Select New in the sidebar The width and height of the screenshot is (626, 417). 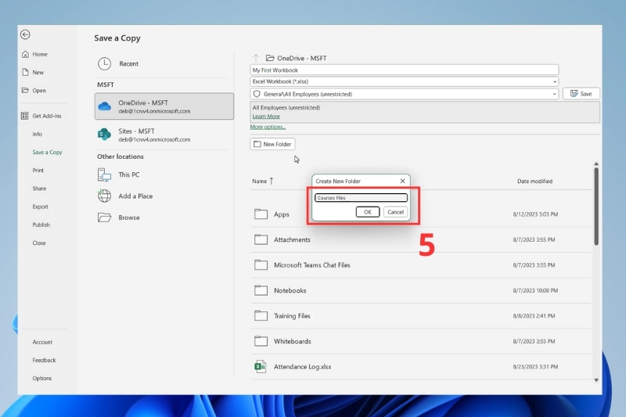[38, 72]
